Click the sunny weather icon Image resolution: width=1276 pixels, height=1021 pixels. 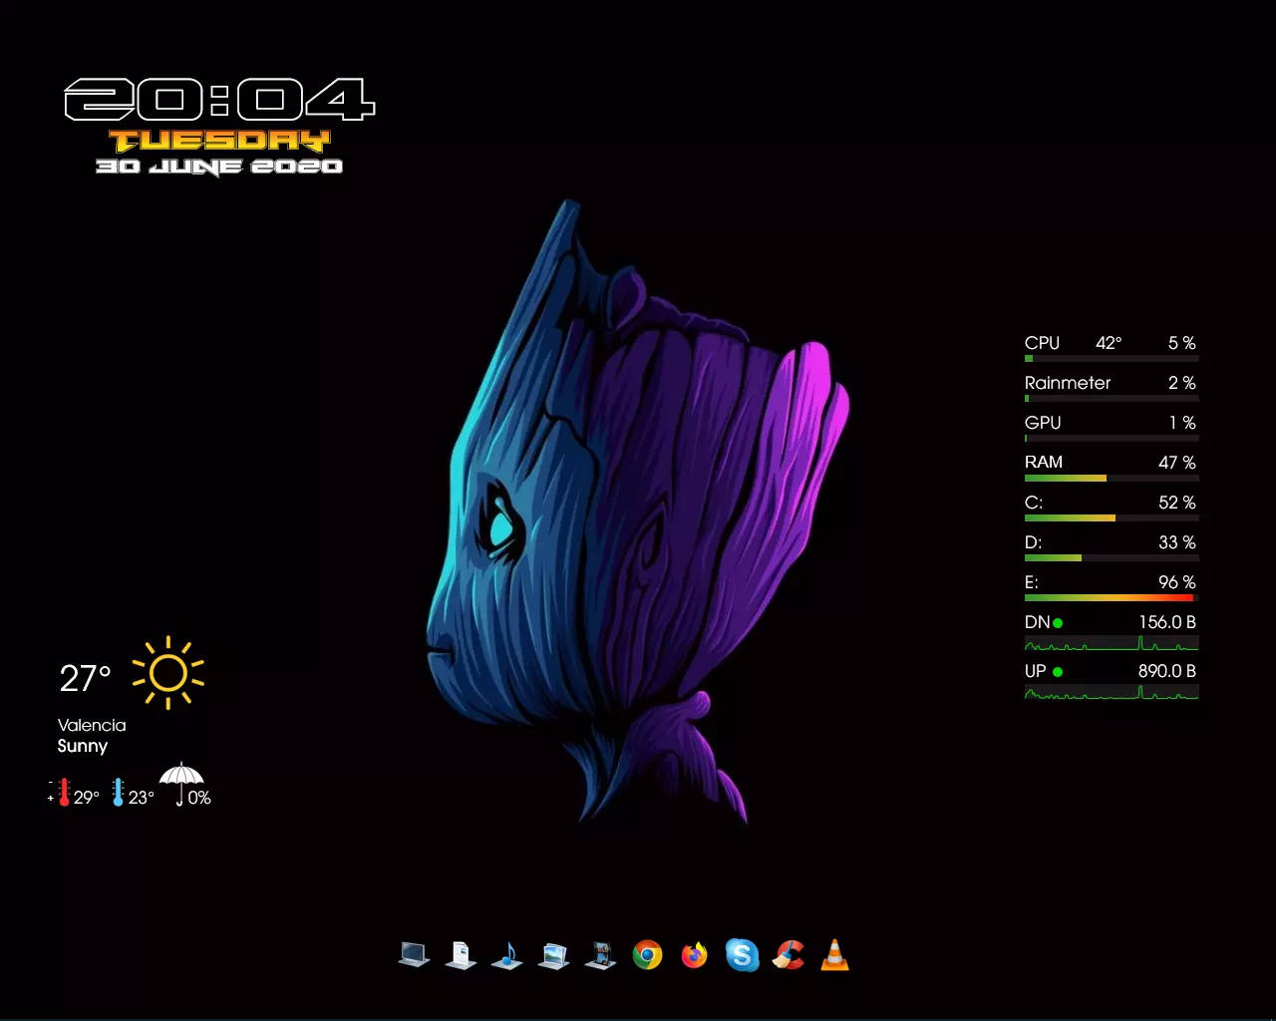pos(167,673)
